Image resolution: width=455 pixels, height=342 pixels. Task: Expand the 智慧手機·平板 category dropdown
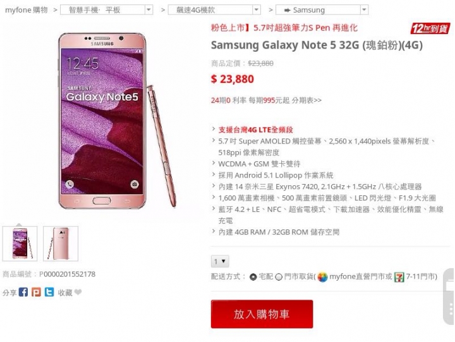pos(106,10)
